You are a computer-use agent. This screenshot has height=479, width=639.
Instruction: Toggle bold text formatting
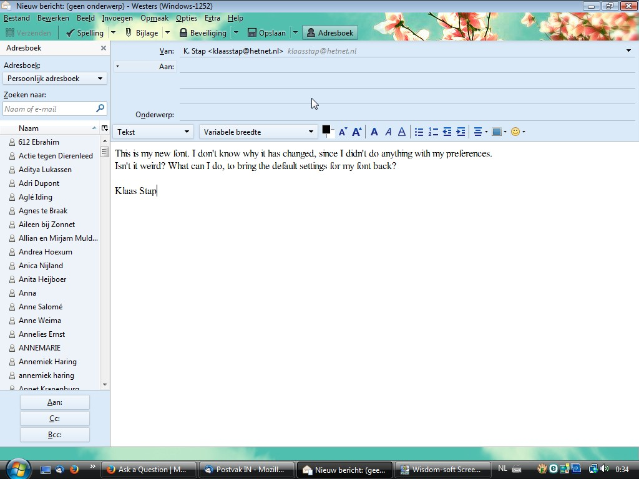[x=374, y=132]
